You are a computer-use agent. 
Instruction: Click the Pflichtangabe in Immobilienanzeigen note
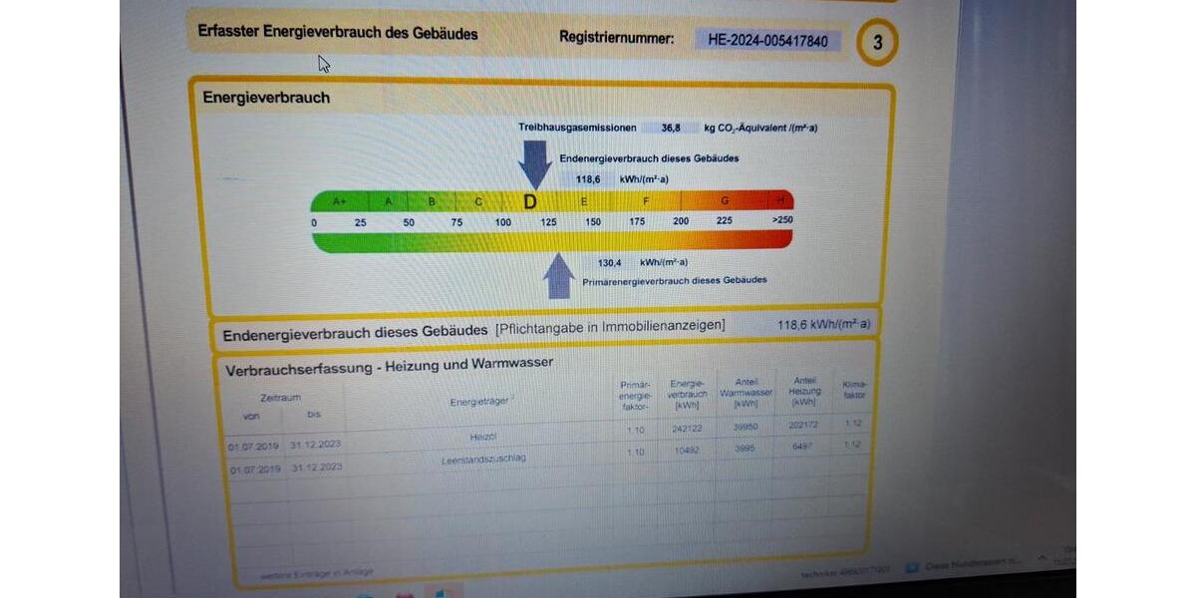click(610, 327)
